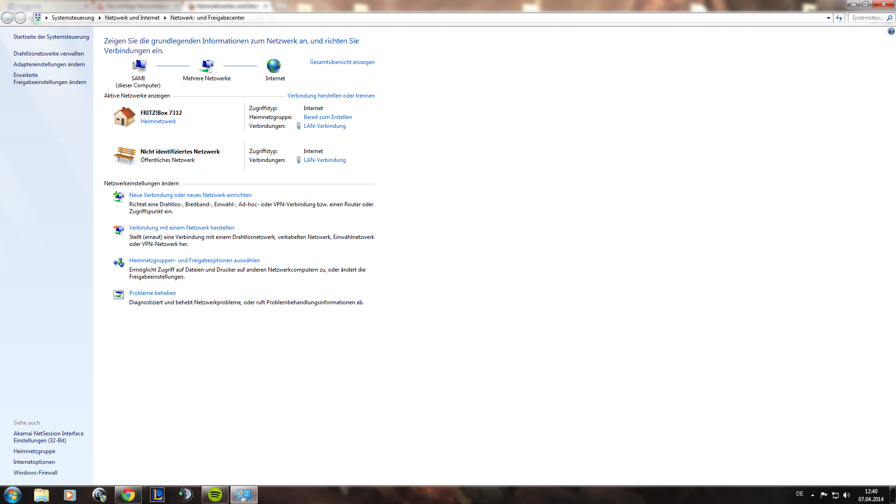Click the Systemsteuerung search field
This screenshot has width=896, height=504.
pyautogui.click(x=867, y=18)
